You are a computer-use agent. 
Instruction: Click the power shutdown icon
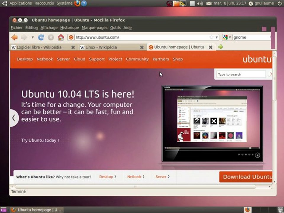tap(280, 3)
